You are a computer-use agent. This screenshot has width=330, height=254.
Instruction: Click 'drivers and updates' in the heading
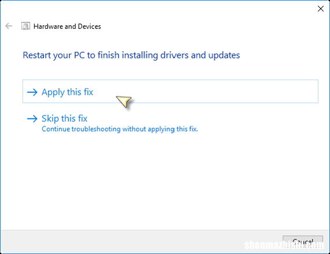[200, 55]
